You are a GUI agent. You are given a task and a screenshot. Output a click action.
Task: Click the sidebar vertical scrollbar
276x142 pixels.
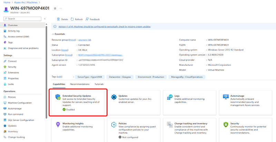pyautogui.click(x=46, y=72)
